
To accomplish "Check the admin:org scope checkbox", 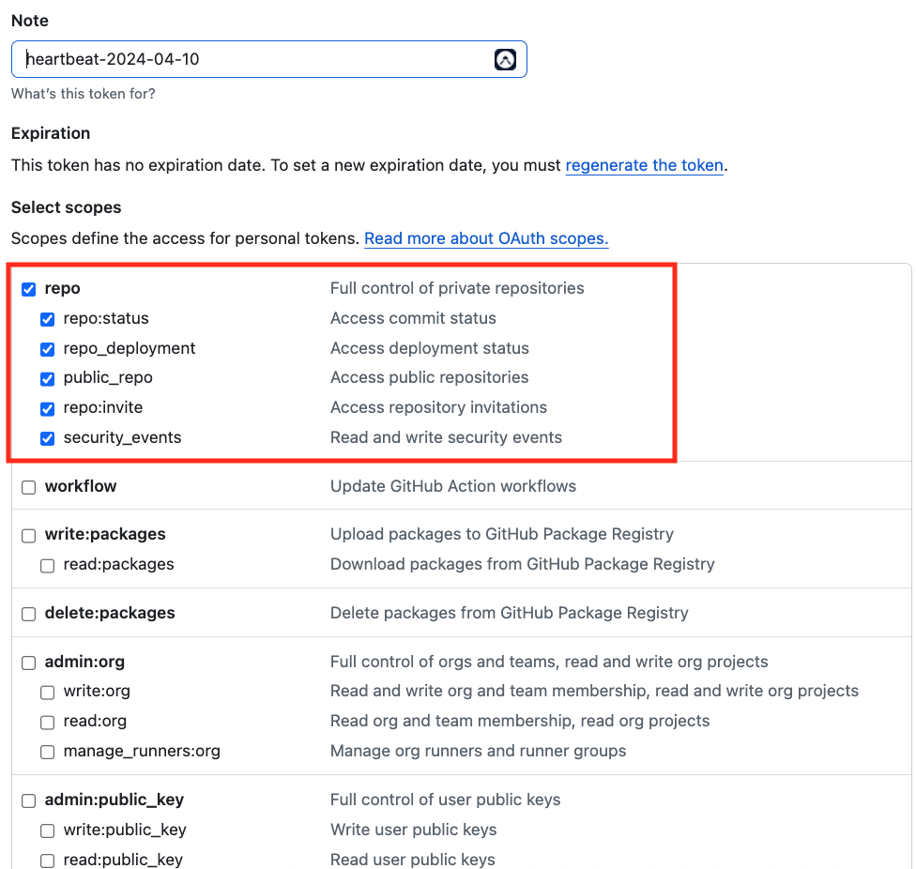I will 29,663.
